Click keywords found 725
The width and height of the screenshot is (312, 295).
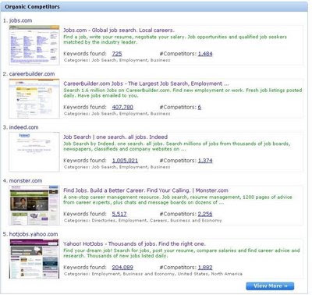point(117,54)
